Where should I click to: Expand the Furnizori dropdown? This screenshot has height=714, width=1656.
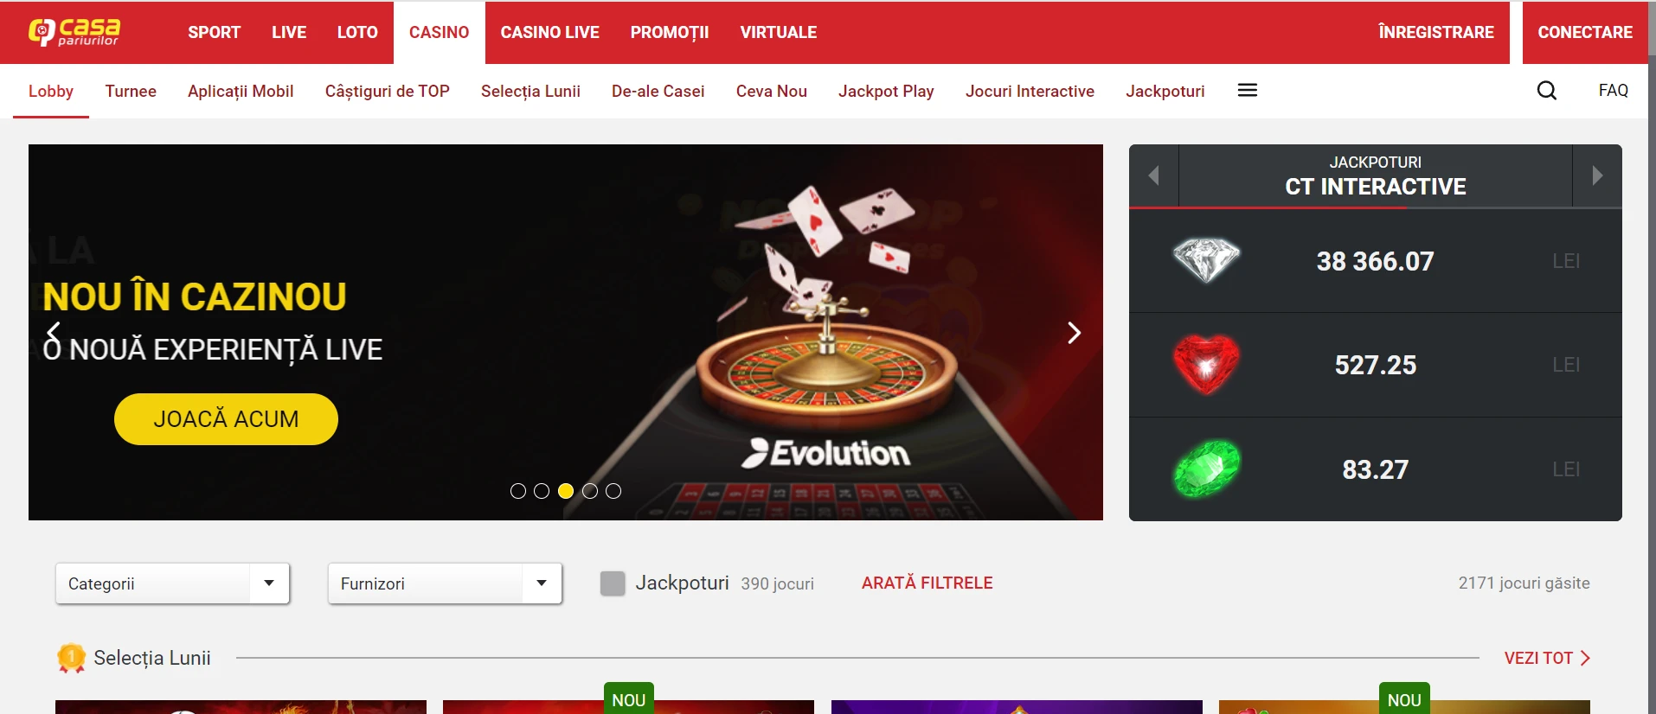click(445, 583)
